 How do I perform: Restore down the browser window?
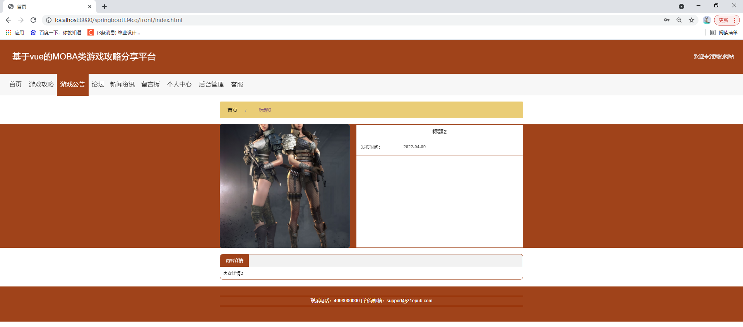point(716,6)
